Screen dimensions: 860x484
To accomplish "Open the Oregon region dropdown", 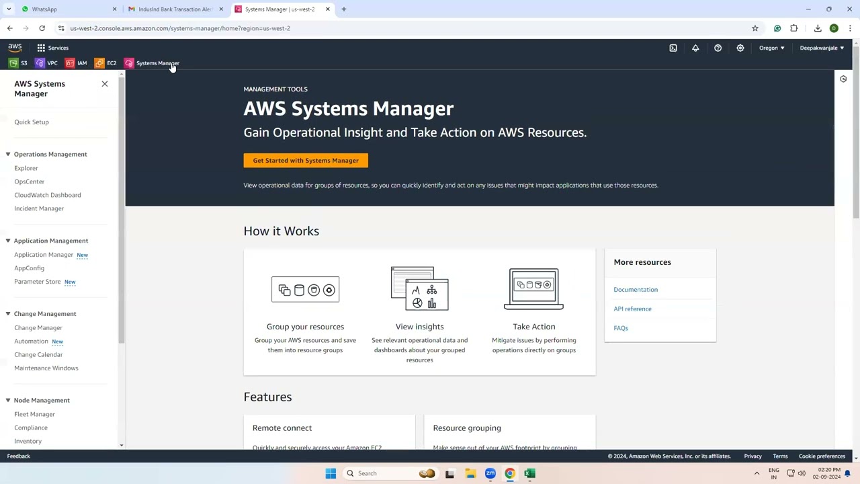I will pyautogui.click(x=771, y=48).
